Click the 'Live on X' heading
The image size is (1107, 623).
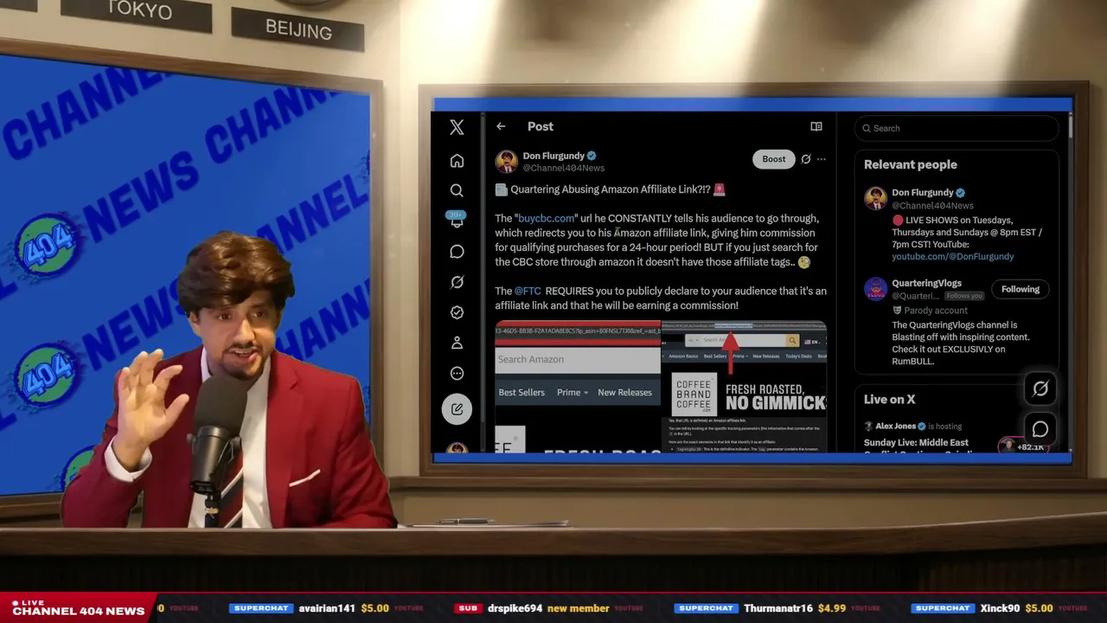(x=889, y=399)
